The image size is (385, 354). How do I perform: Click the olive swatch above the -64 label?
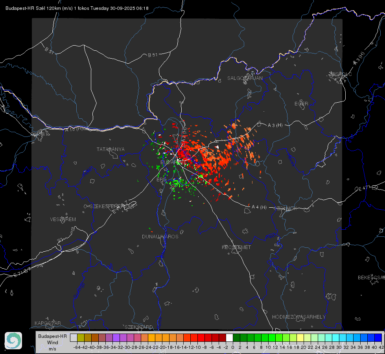pyautogui.click(x=81, y=337)
